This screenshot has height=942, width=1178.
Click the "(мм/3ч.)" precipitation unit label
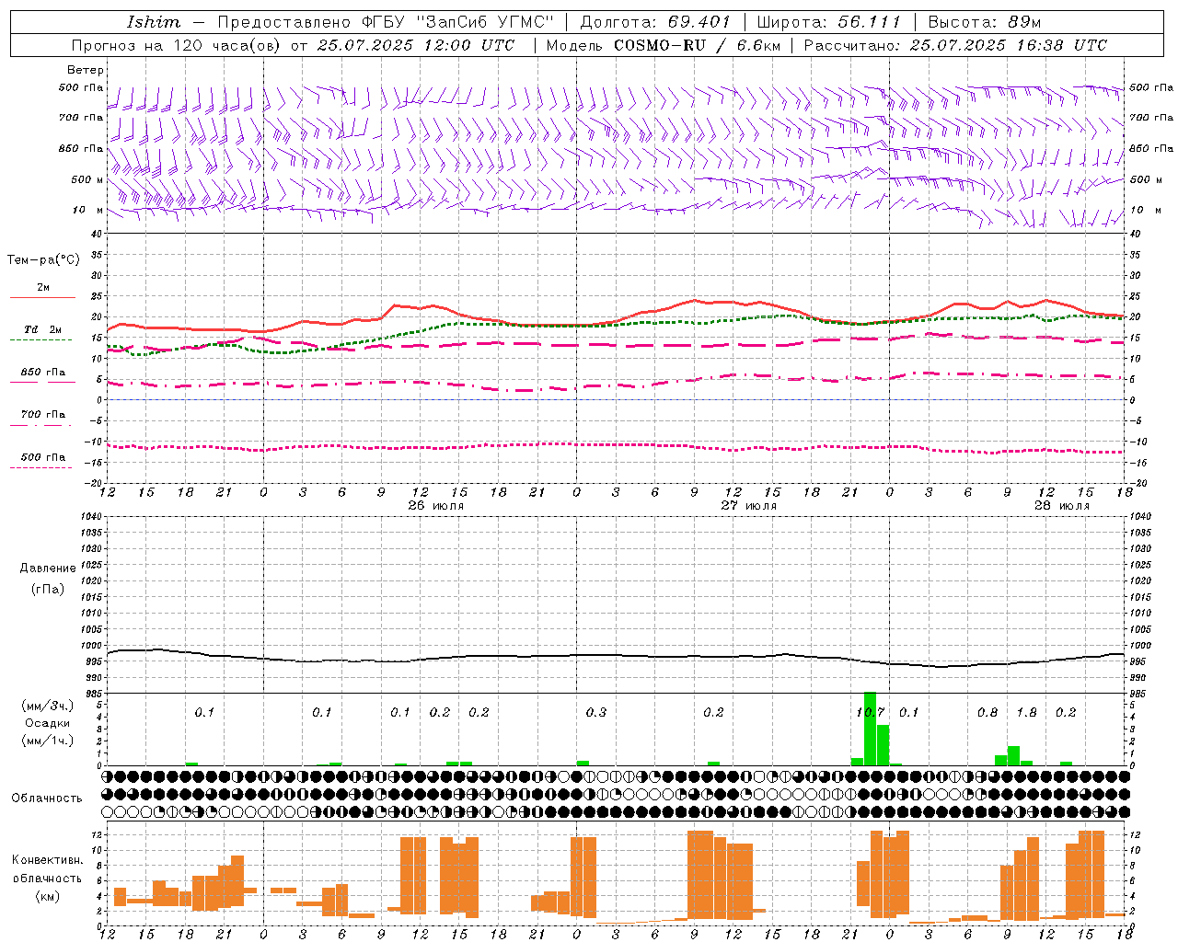[x=48, y=706]
